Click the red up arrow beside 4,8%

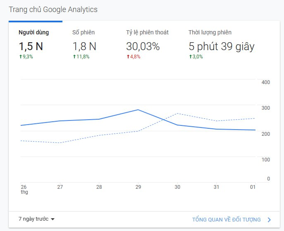point(128,57)
